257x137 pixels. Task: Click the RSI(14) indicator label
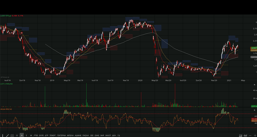(7, 109)
